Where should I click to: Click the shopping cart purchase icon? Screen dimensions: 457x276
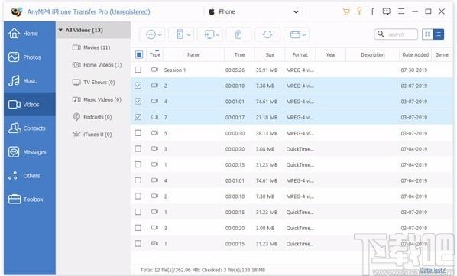tap(346, 11)
